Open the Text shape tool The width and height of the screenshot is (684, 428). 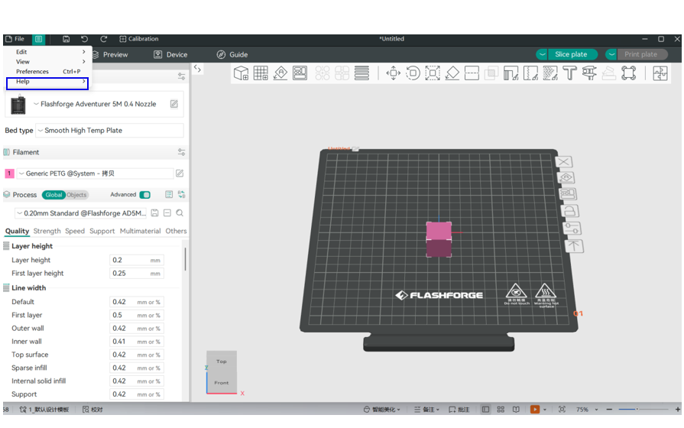coord(569,73)
